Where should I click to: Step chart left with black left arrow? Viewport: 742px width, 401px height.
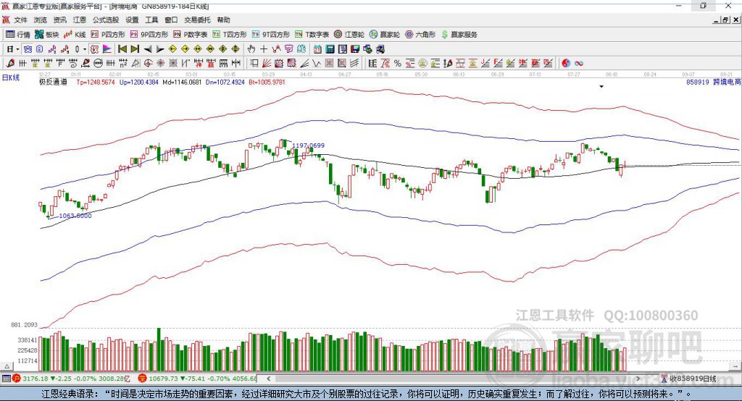pyautogui.click(x=148, y=49)
